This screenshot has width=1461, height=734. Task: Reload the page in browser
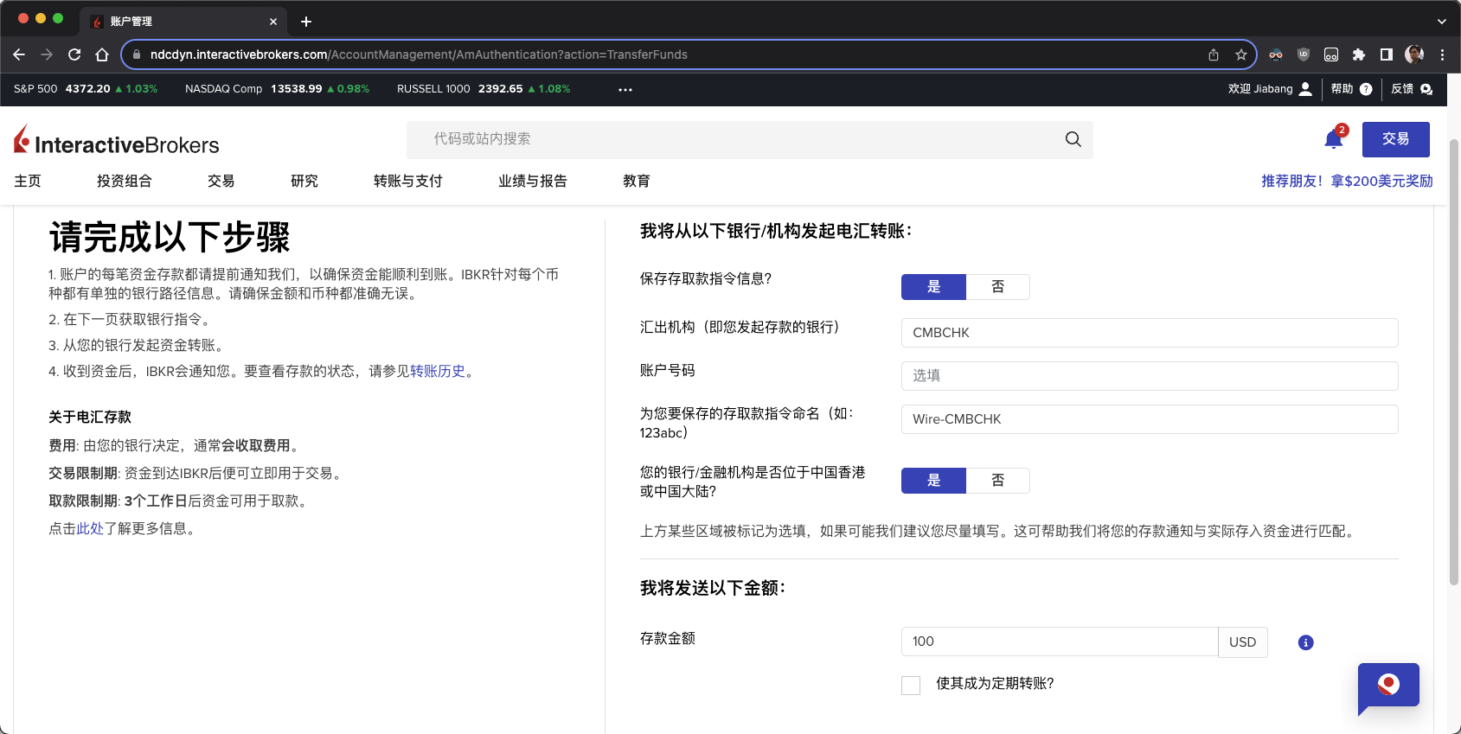[x=74, y=54]
